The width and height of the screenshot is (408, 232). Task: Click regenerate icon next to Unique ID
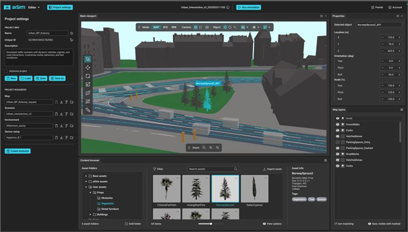[x=72, y=40]
